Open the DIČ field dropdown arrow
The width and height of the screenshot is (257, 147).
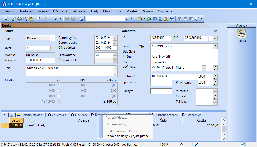tap(215, 39)
